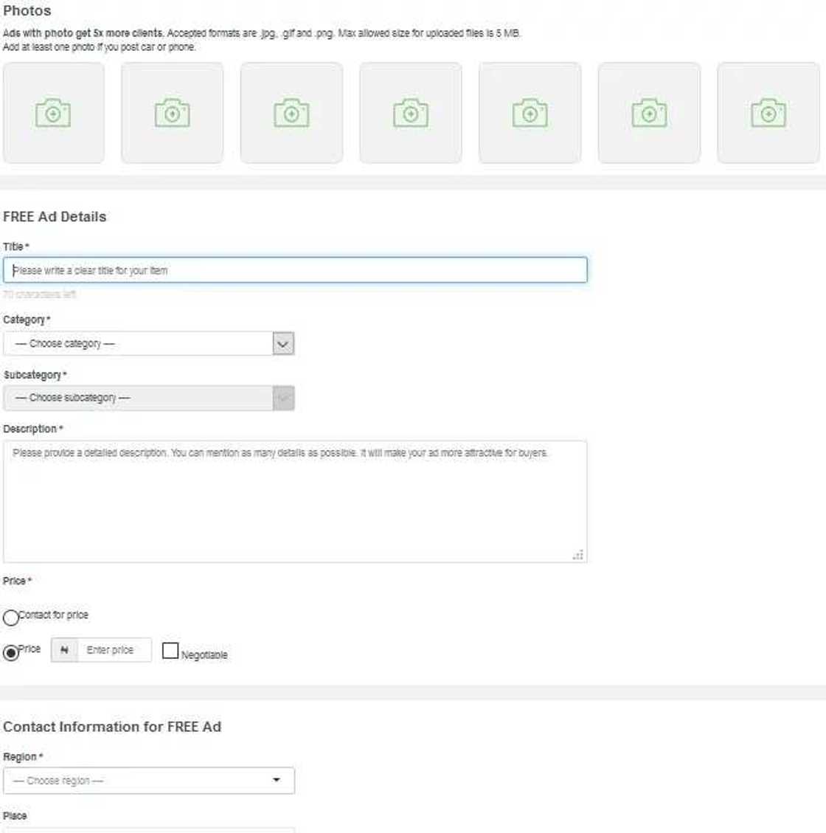The image size is (826, 833).
Task: Click the sixth photo upload camera icon
Action: pos(648,112)
